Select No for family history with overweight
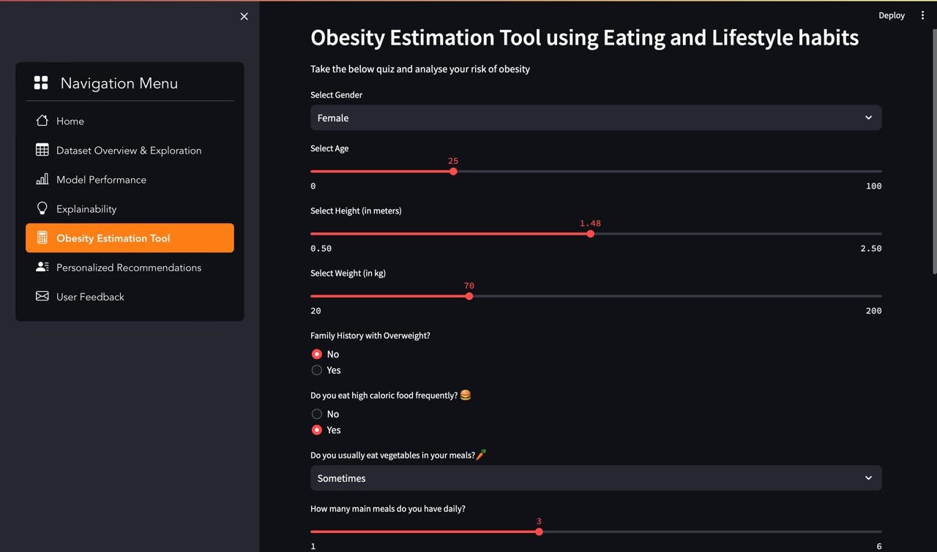This screenshot has width=937, height=552. coord(317,354)
